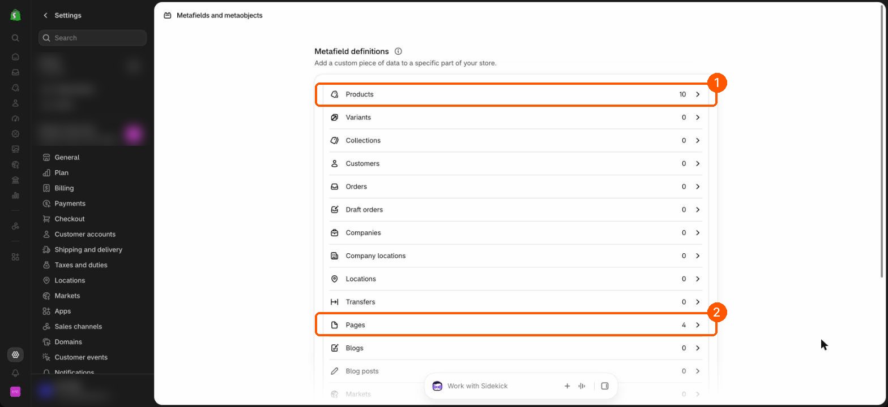
Task: Open Customers person icon in left rail
Action: click(x=15, y=103)
